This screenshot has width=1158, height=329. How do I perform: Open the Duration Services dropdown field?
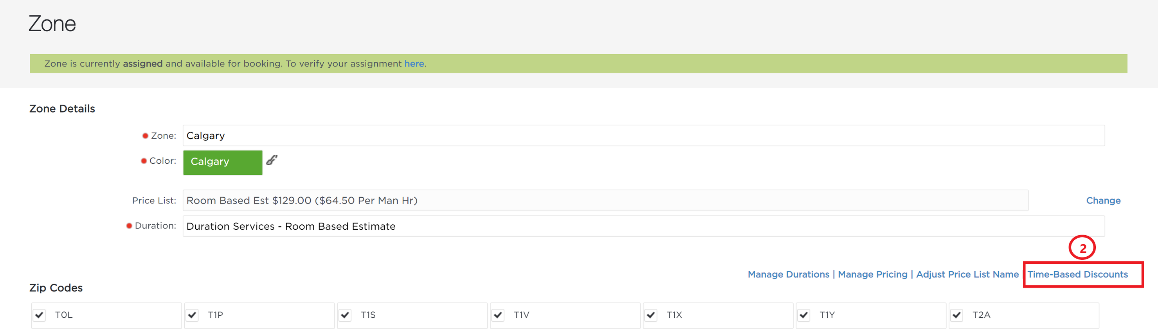643,226
